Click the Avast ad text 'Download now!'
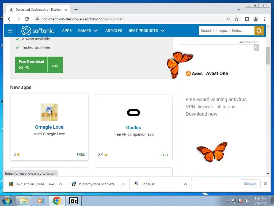 pos(202,114)
